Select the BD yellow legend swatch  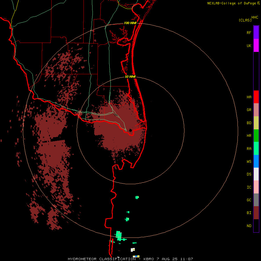pyautogui.click(x=256, y=123)
